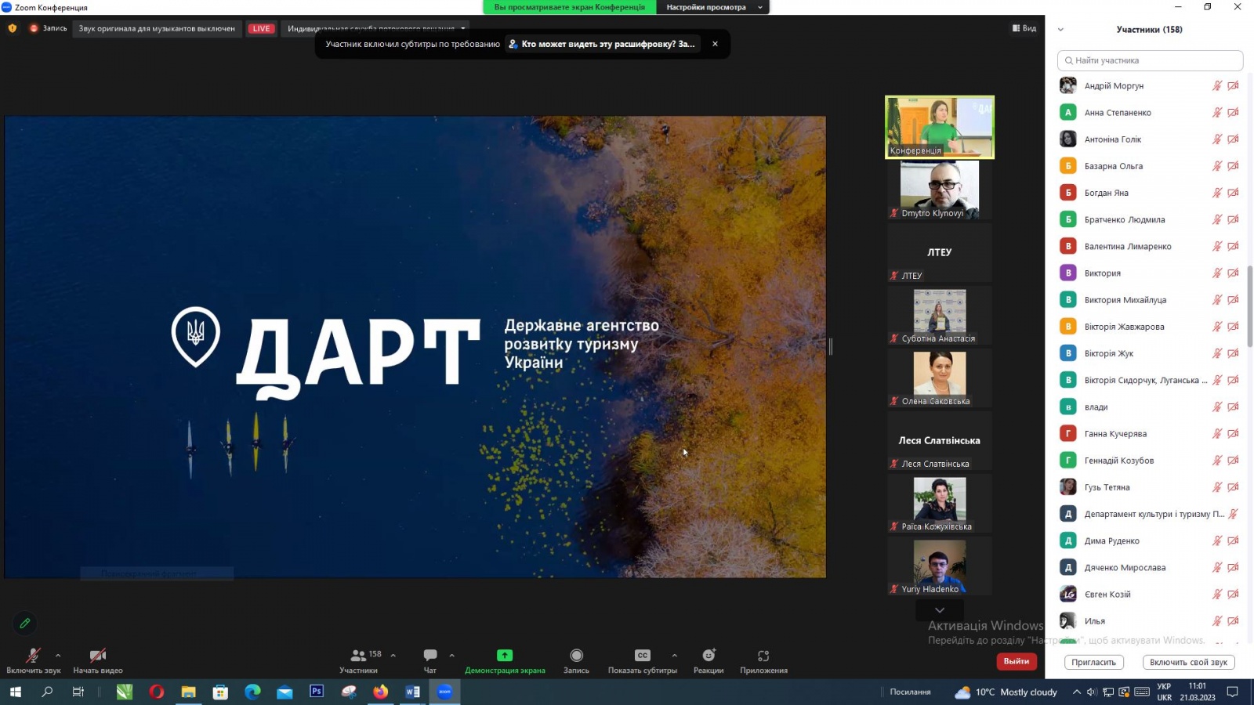Viewport: 1254px width, 705px height.
Task: Click muted microphone icon for Андрій Моргун
Action: pos(1217,86)
